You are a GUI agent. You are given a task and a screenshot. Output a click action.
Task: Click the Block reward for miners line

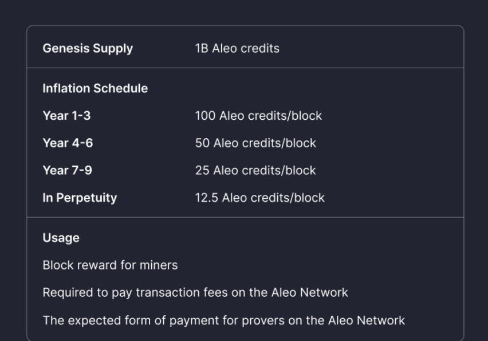(x=110, y=265)
